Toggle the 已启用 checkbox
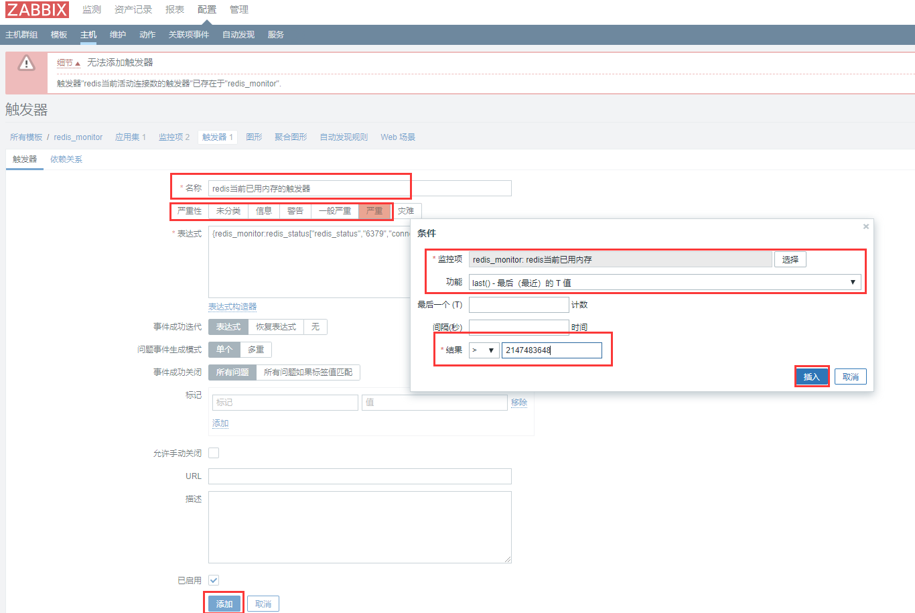915x613 pixels. point(214,580)
